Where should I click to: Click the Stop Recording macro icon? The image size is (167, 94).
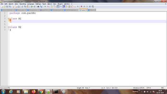coord(84,7)
